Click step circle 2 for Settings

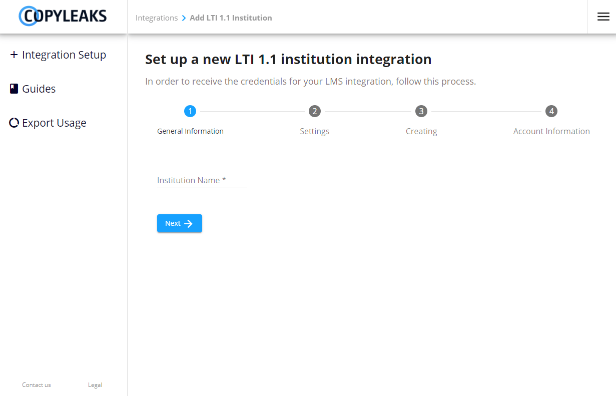pyautogui.click(x=314, y=111)
